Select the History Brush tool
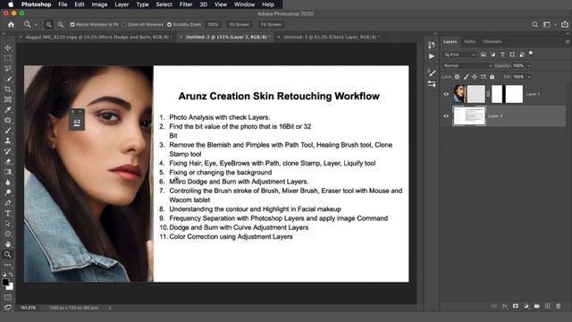572x322 pixels. pos(8,151)
